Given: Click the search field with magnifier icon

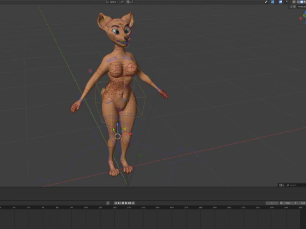Looking at the screenshot, I should pyautogui.click(x=296, y=185).
